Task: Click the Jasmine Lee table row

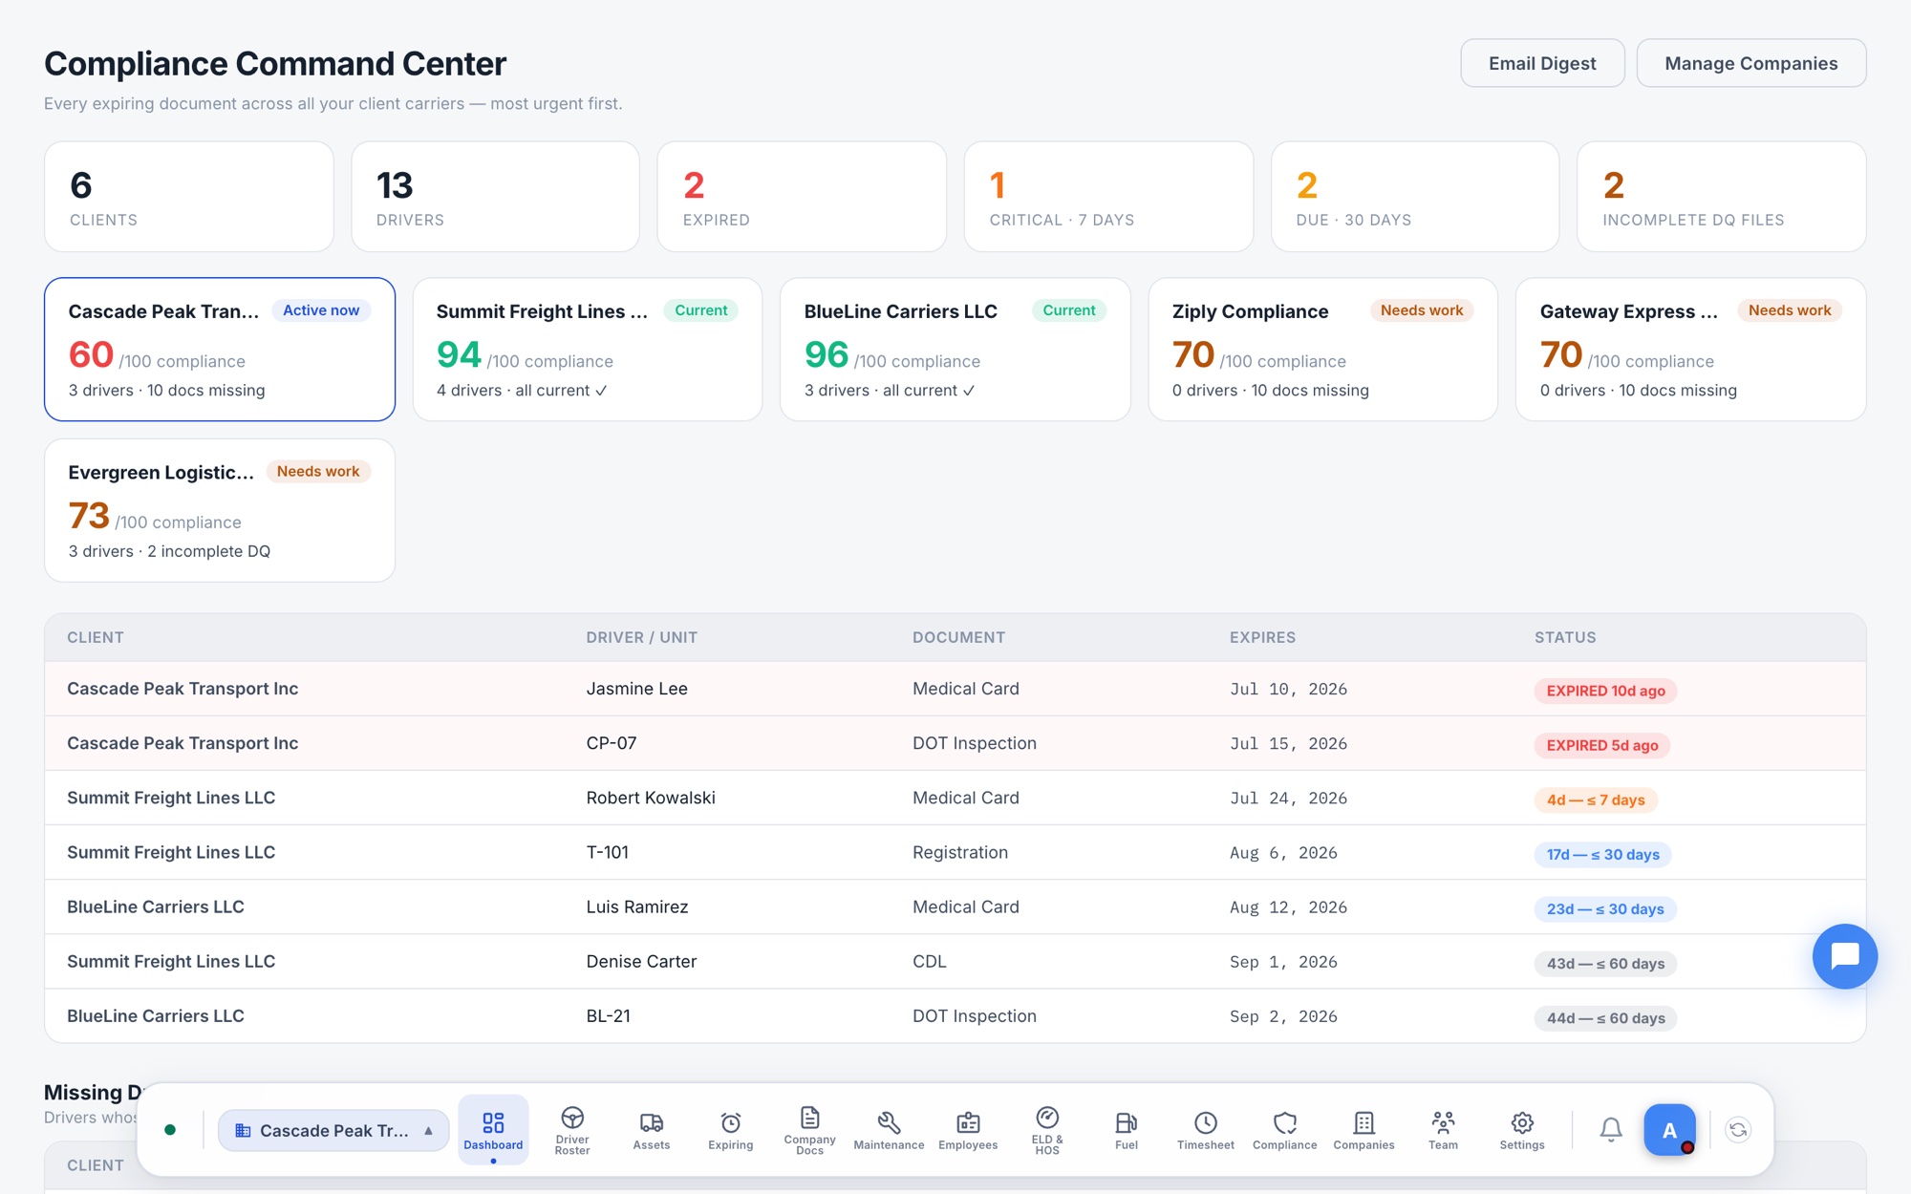Action: click(x=955, y=689)
